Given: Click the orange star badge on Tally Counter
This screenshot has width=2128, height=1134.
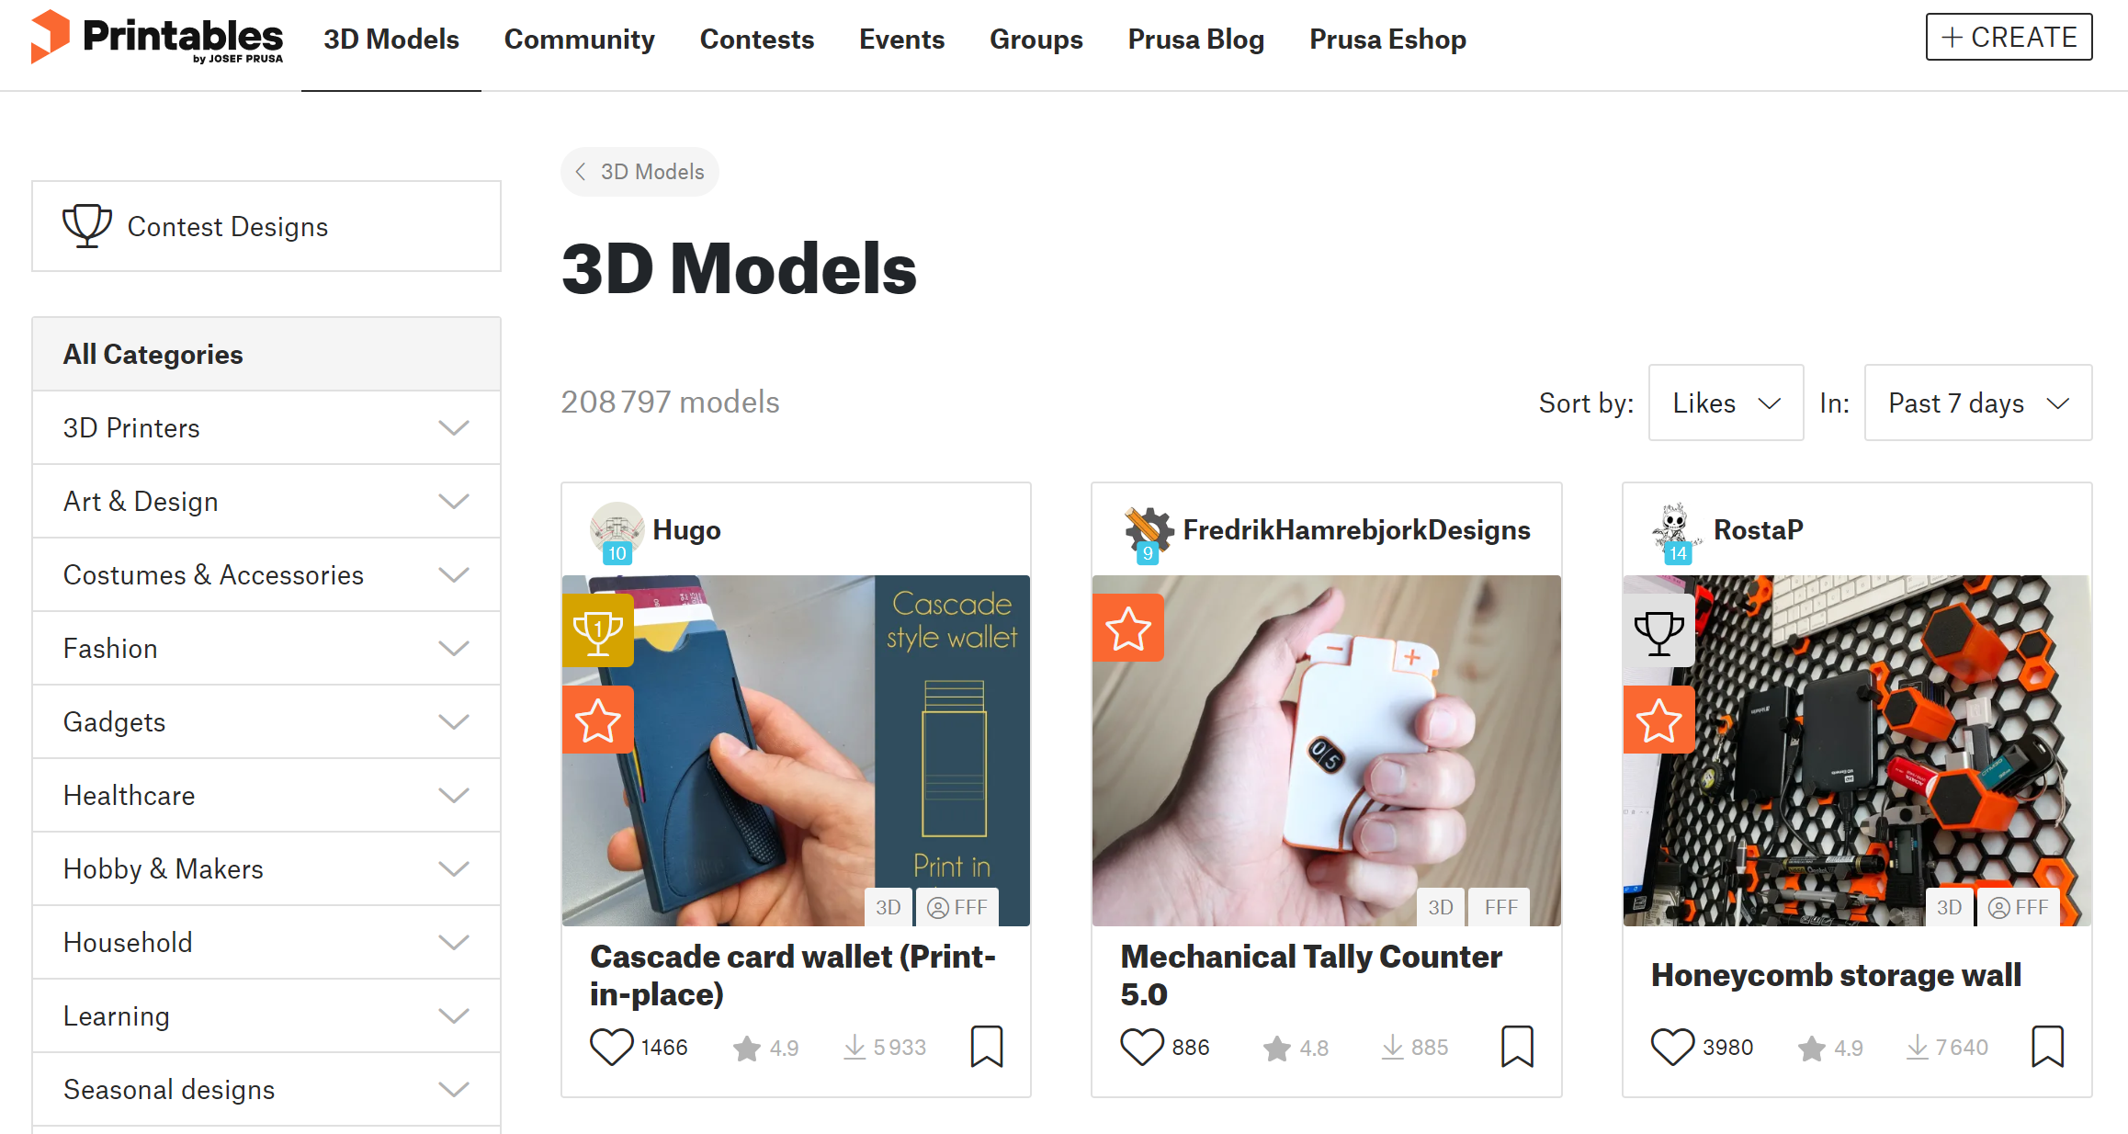Looking at the screenshot, I should pos(1128,629).
